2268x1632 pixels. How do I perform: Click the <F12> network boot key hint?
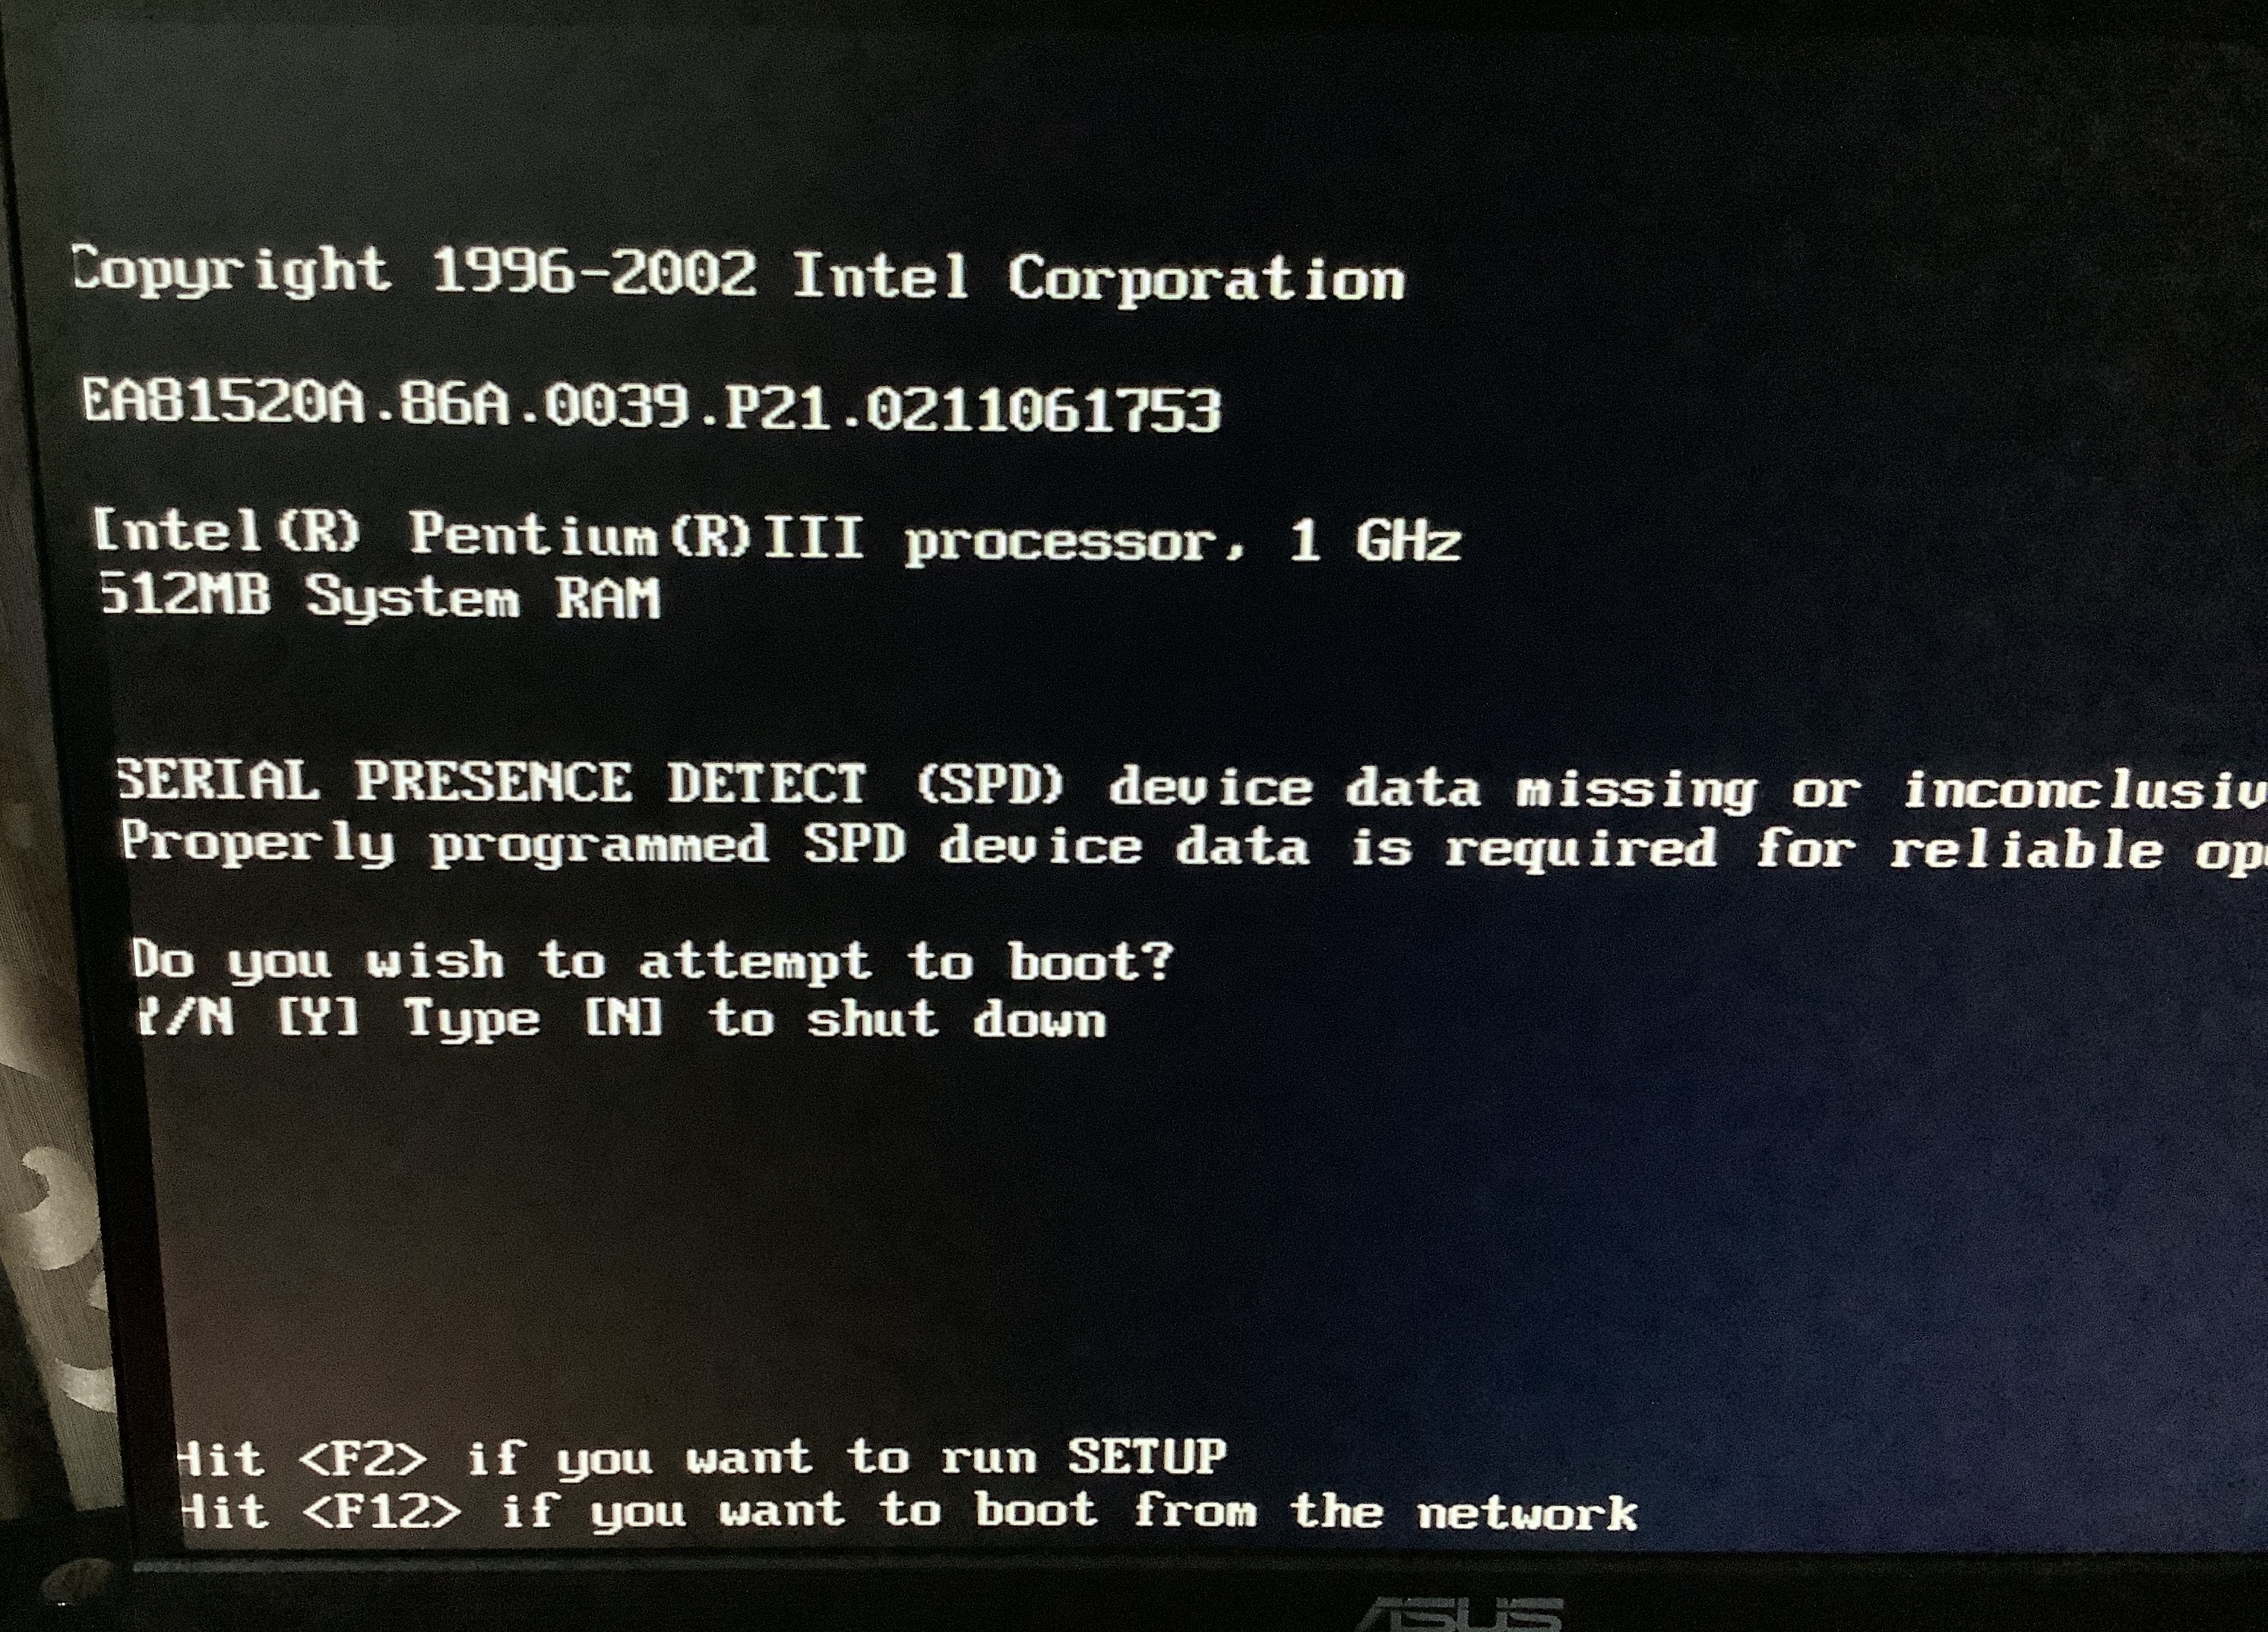click(x=381, y=1510)
